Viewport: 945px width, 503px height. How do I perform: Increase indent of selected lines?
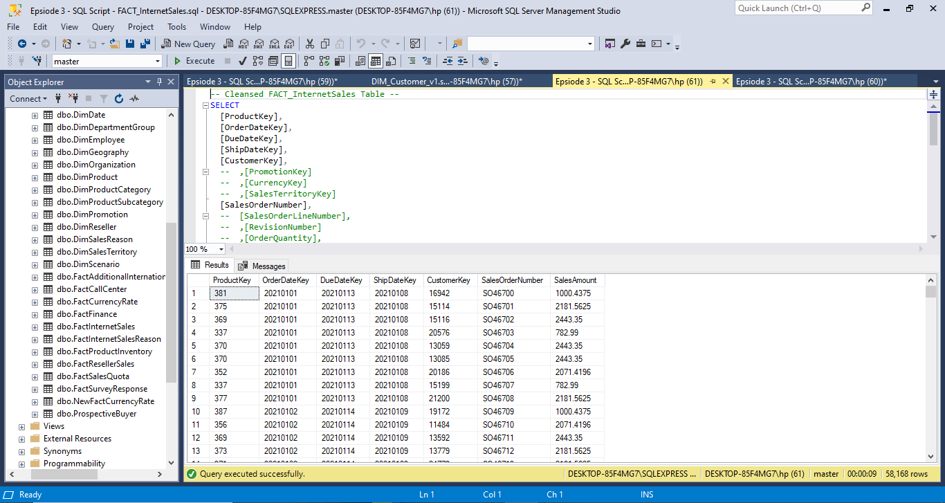pos(463,61)
